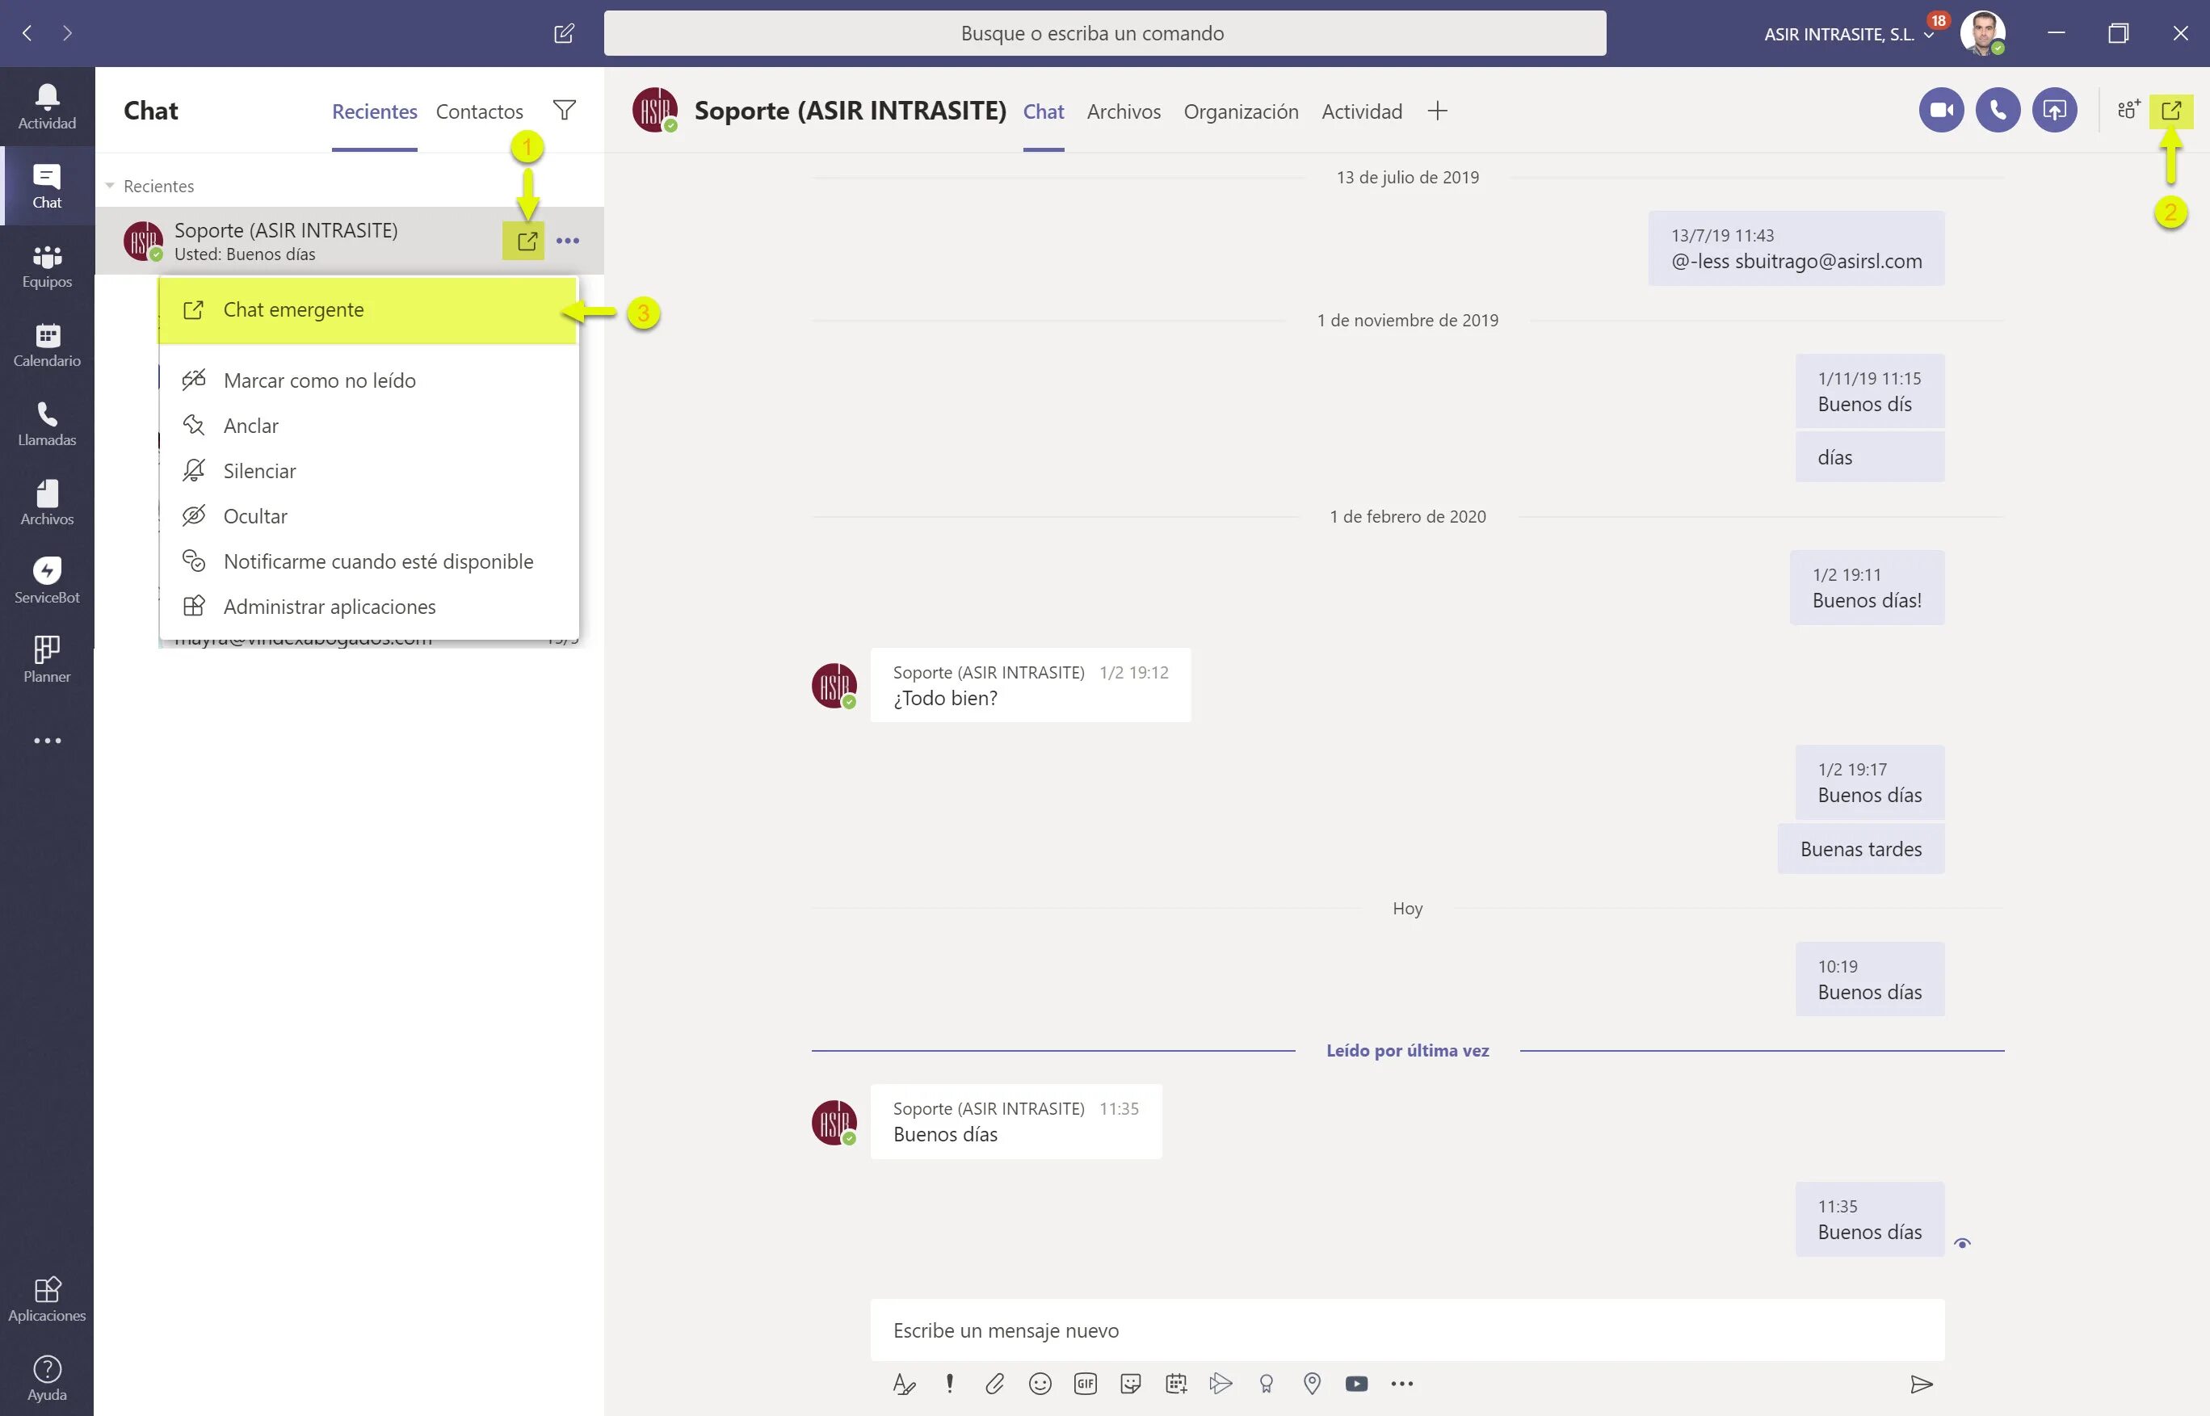This screenshot has width=2210, height=1416.
Task: Open more options for the Soporte chat
Action: coord(567,241)
